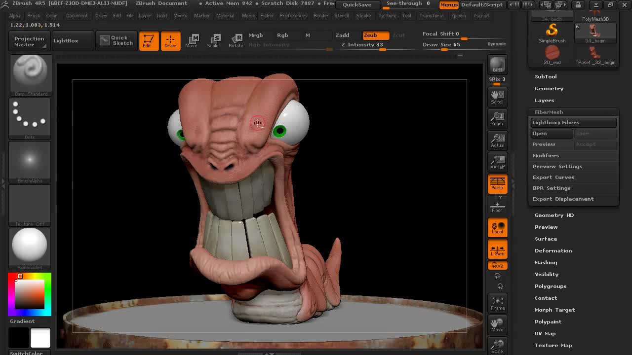Select the Frame view icon

pyautogui.click(x=497, y=303)
